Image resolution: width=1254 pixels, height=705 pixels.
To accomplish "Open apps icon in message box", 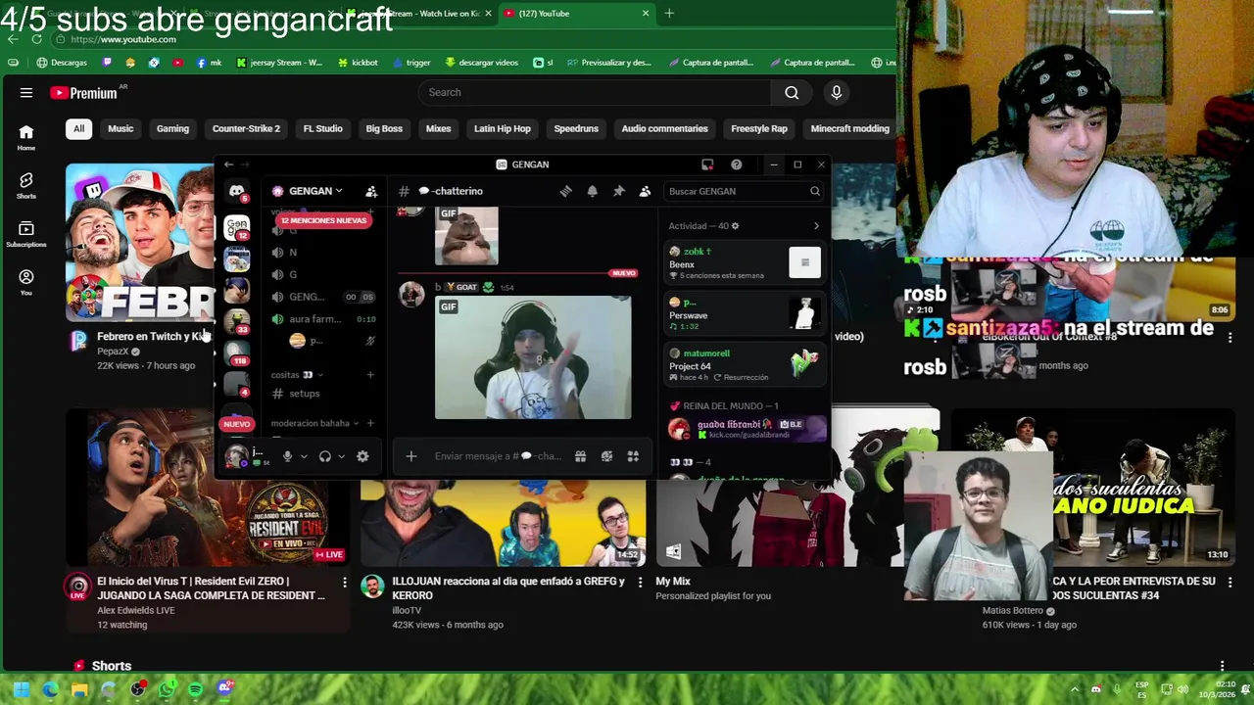I will [633, 456].
